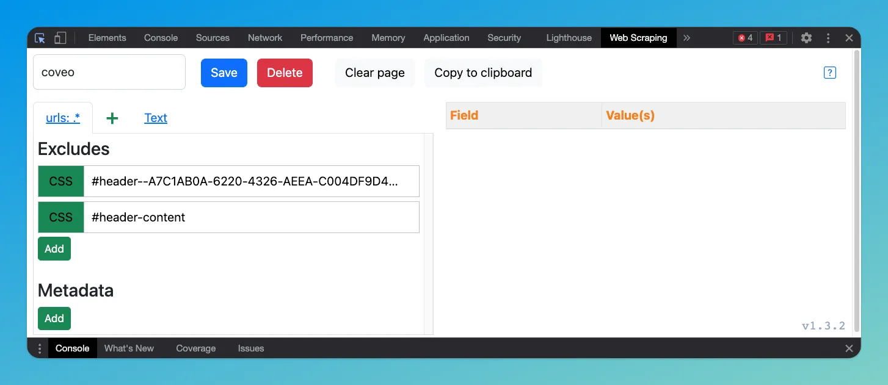Screen dimensions: 888x385
Task: Toggle CSS type for the header--A7C1AB0A selector
Action: pyautogui.click(x=61, y=181)
